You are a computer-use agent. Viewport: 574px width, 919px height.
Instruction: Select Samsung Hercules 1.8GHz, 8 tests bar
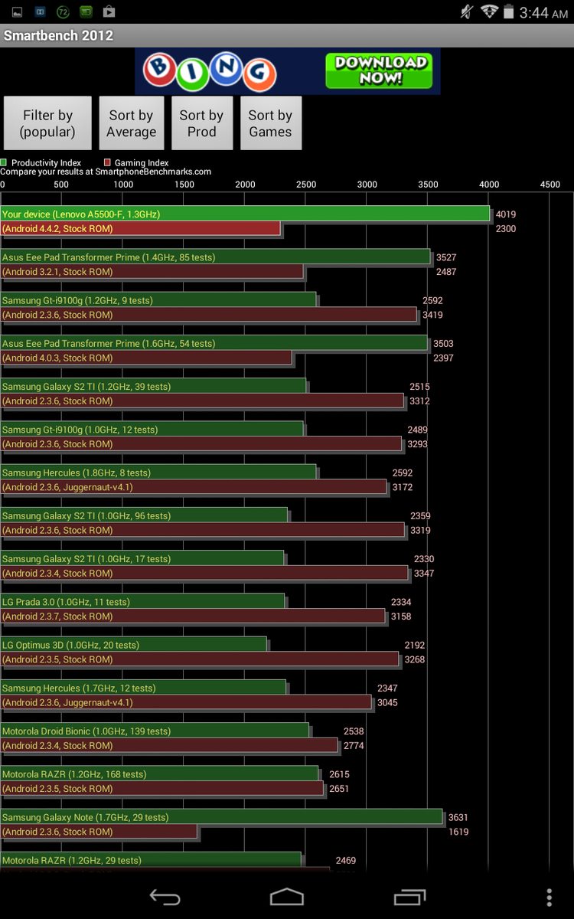point(158,472)
